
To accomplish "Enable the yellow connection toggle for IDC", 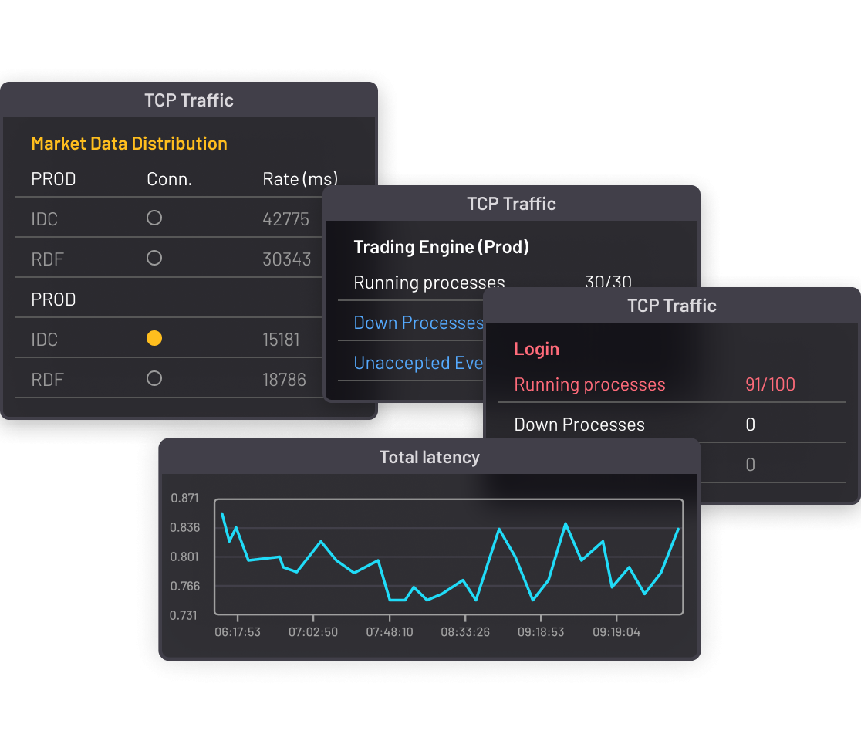I will point(154,338).
